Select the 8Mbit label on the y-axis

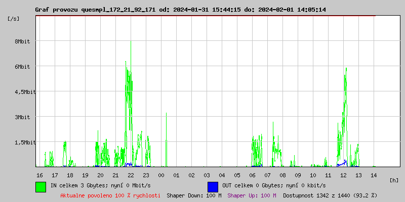tap(22, 41)
